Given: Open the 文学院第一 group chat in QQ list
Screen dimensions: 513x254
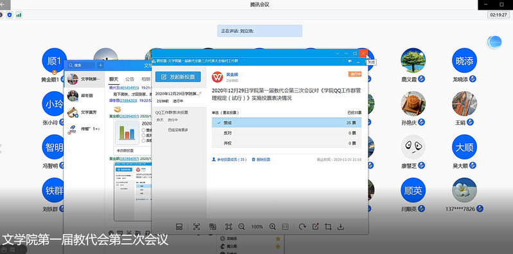Looking at the screenshot, I should 84,79.
